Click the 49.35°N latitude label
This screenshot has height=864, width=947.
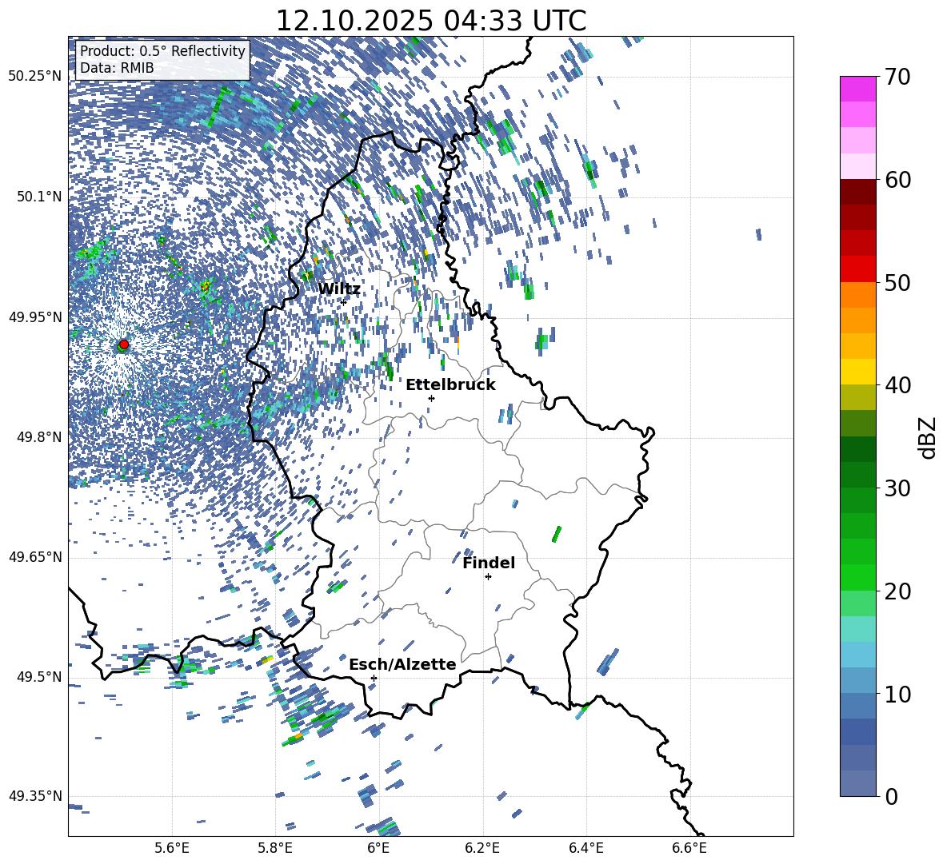coord(35,796)
